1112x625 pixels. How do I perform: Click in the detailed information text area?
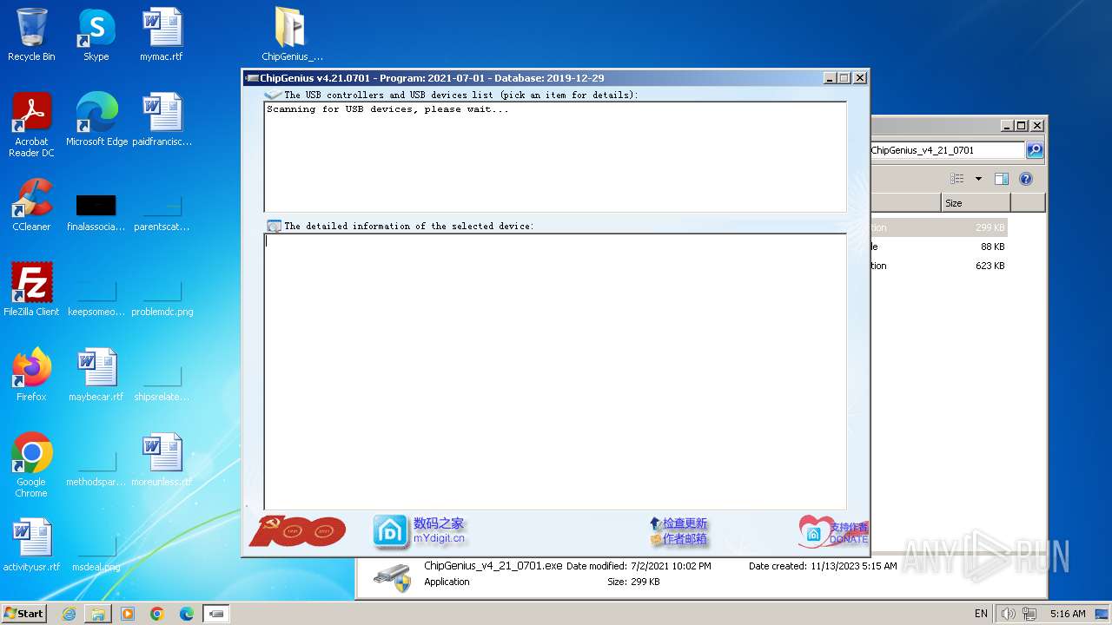coord(555,372)
